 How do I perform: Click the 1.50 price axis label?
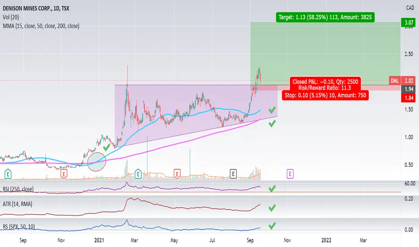point(409,110)
